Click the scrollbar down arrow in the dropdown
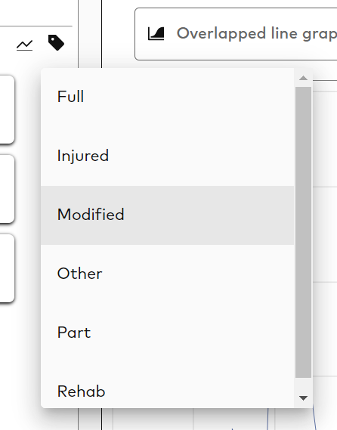This screenshot has width=337, height=430. coord(303,398)
